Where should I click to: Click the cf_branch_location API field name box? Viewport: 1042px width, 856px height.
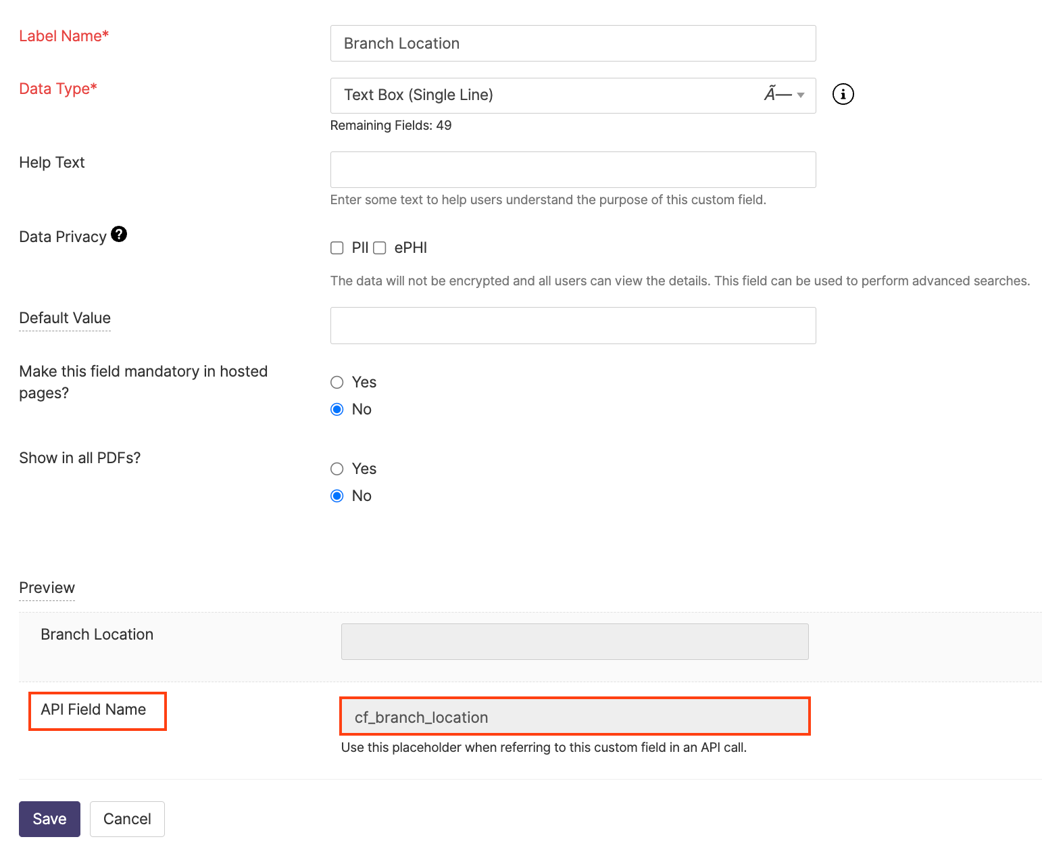(x=574, y=717)
